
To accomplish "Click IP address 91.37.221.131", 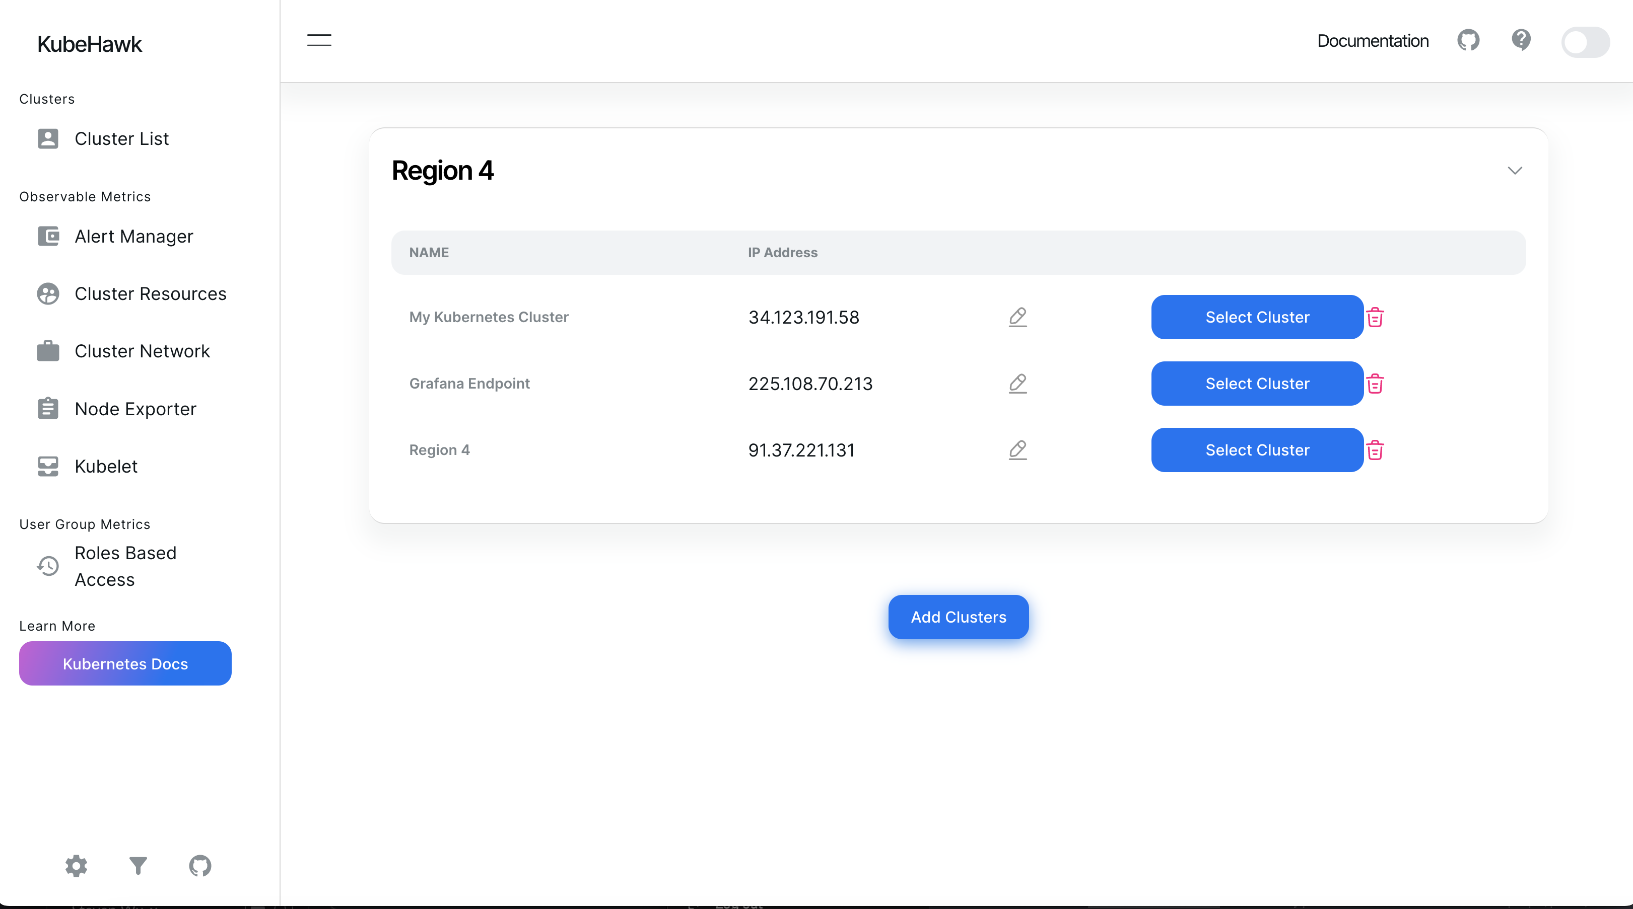I will coord(801,450).
